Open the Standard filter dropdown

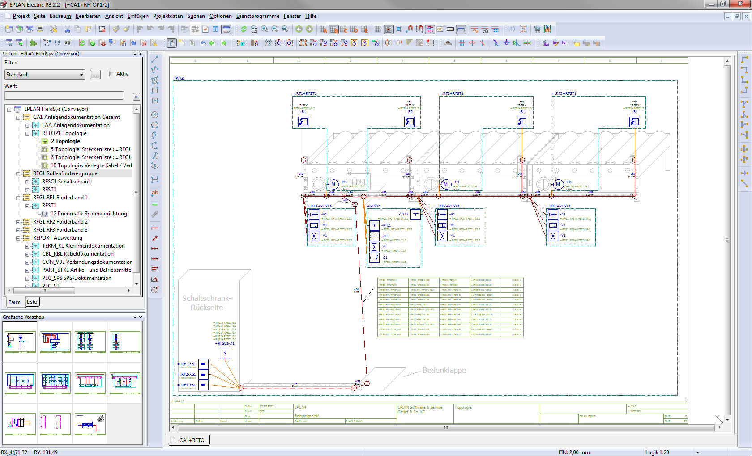[82, 75]
